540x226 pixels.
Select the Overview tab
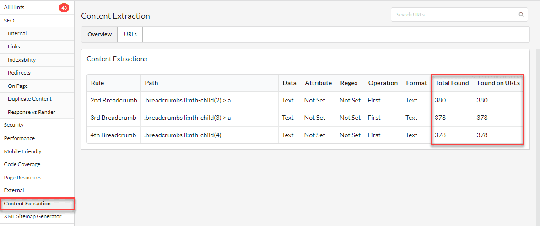point(99,34)
